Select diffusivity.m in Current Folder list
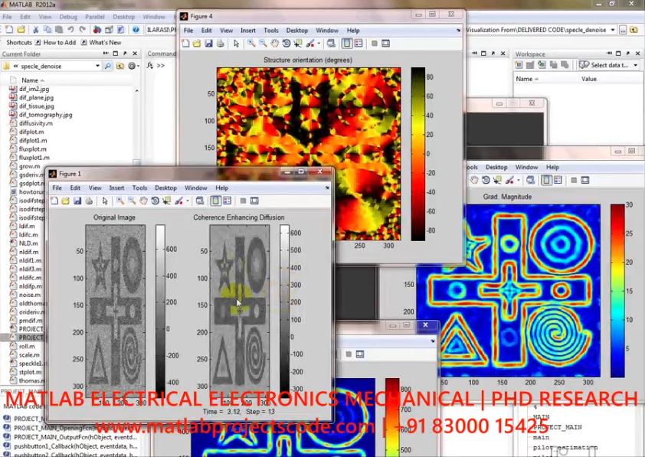The image size is (645, 457). [x=36, y=122]
